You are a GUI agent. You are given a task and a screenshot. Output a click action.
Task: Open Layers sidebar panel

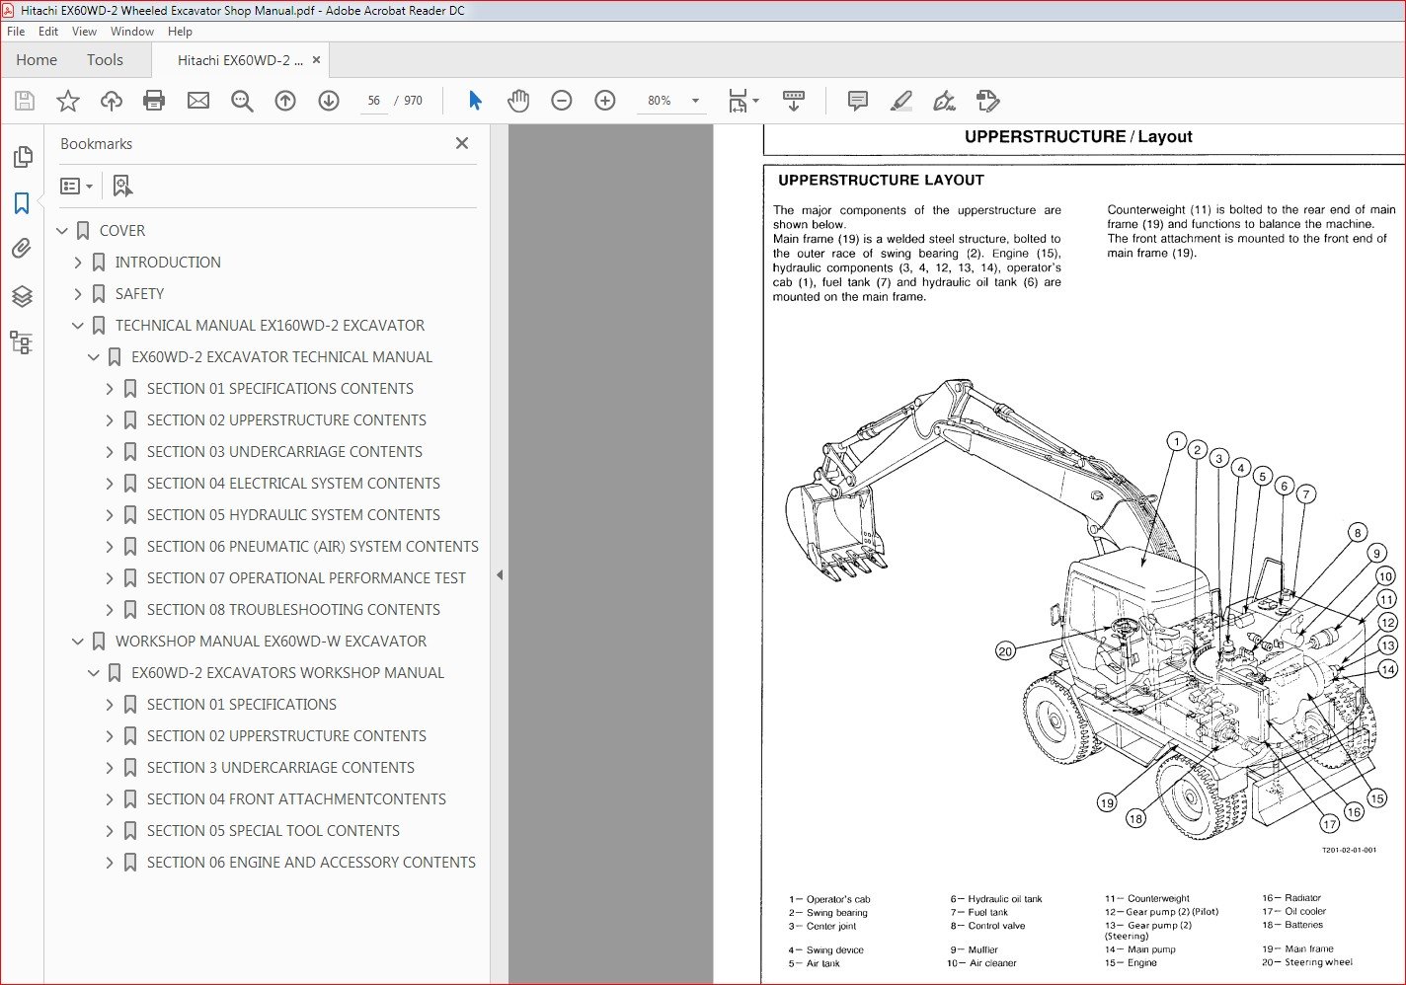click(x=22, y=296)
